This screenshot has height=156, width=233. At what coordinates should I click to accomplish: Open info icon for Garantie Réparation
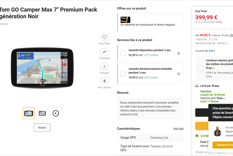click(179, 53)
